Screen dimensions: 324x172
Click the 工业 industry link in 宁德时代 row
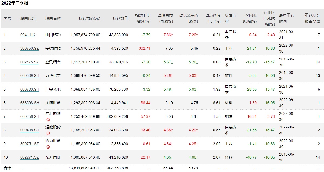click(229, 49)
